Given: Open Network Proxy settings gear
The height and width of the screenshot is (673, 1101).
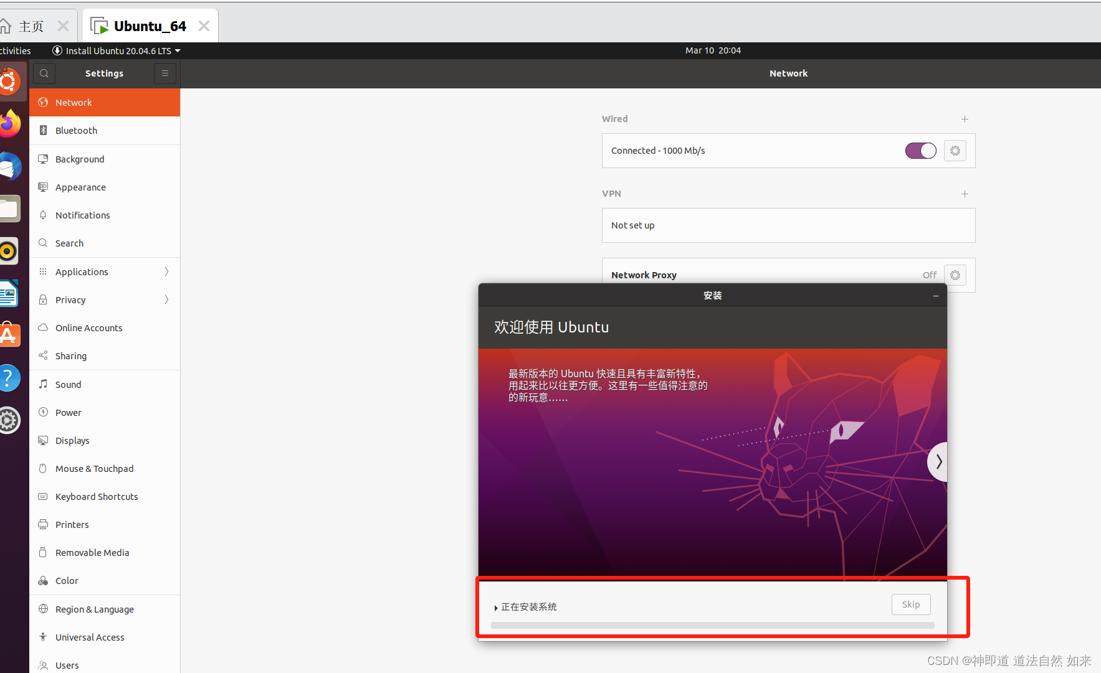Looking at the screenshot, I should click(x=955, y=275).
